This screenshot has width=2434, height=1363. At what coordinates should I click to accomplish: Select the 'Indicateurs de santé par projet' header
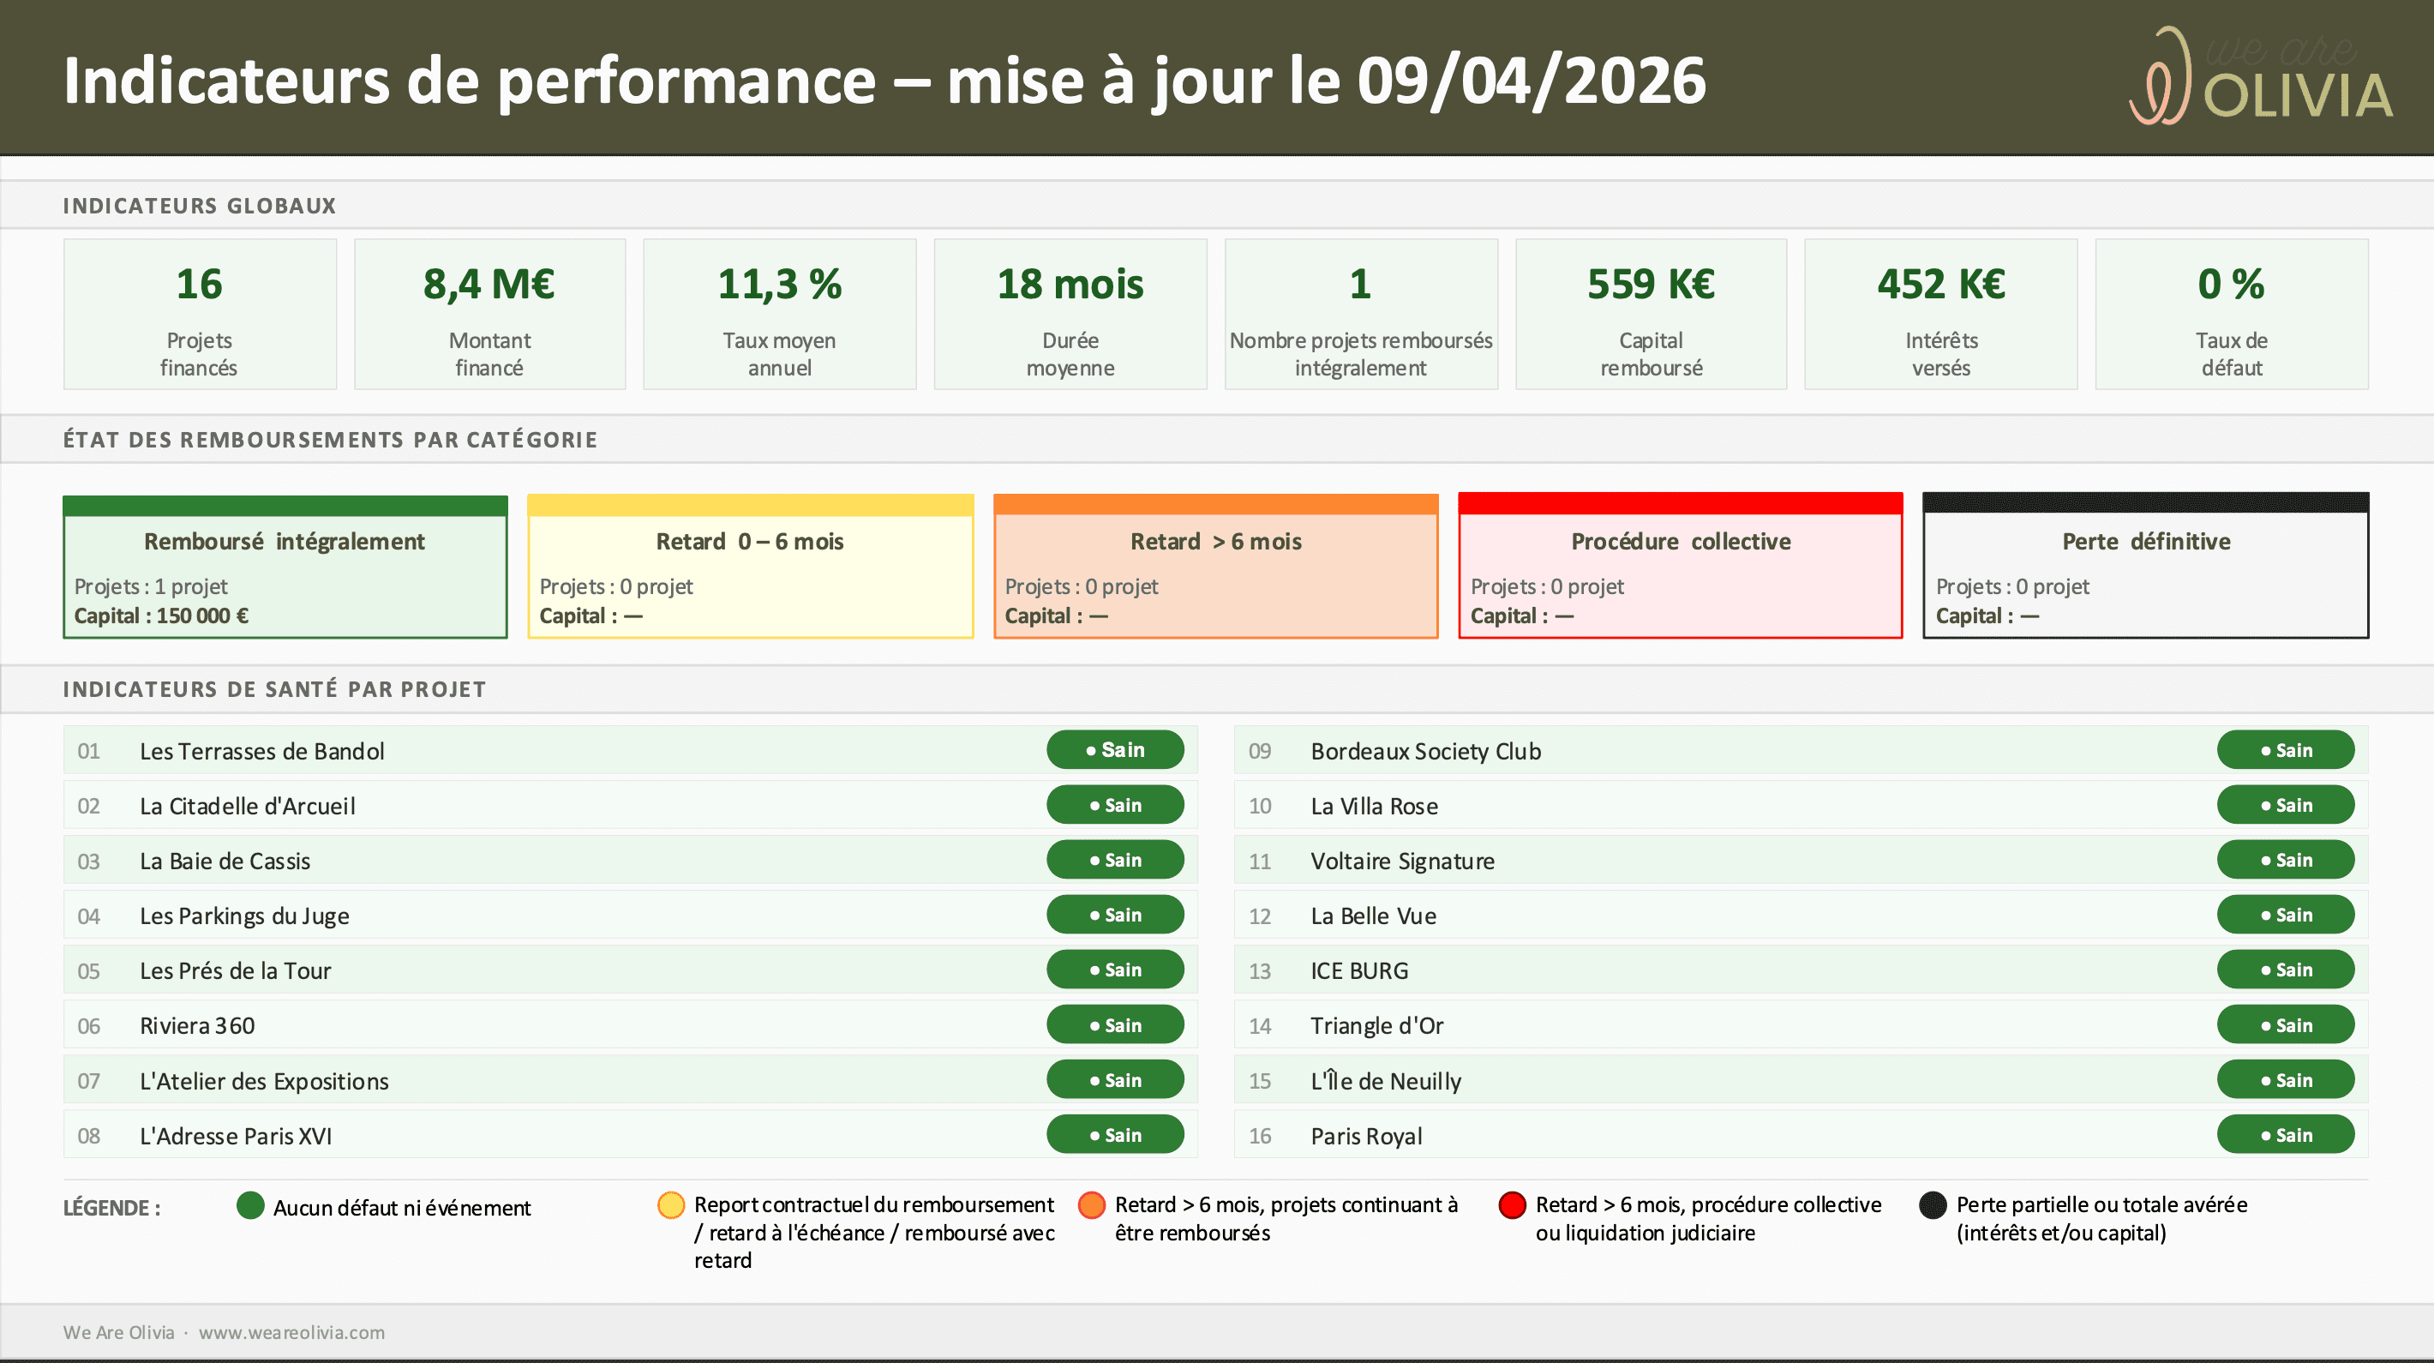point(274,689)
